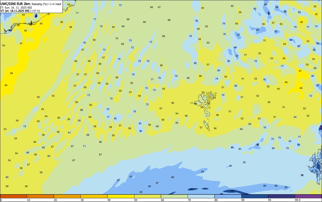Screen dimensions: 322x202
Task: Click the amber 20–30 legend swatch
Action: point(67,196)
